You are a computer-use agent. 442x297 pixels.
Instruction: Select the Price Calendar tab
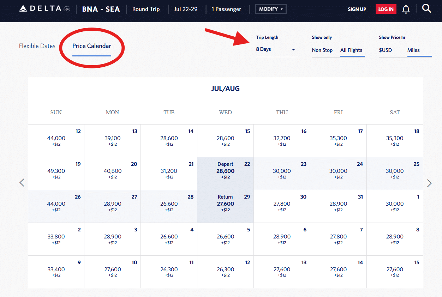click(92, 46)
